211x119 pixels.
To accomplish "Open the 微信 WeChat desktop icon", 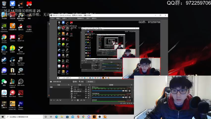I will tap(4, 83).
